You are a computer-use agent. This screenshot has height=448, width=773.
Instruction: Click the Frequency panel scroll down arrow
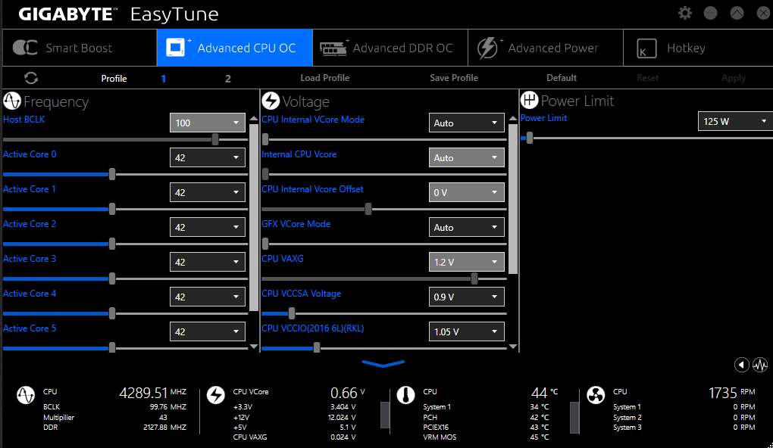[254, 347]
